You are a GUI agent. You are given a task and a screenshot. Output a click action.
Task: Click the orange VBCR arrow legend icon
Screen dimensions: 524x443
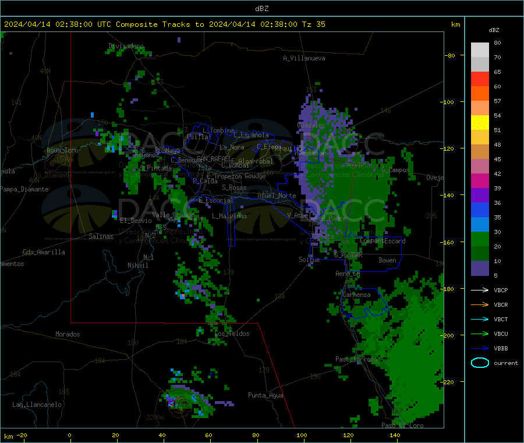pos(480,304)
